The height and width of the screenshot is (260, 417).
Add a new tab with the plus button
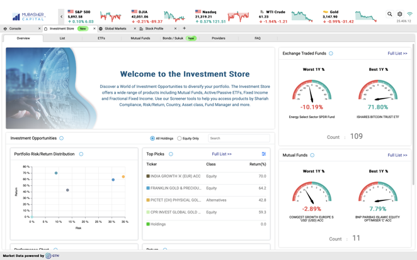pos(184,28)
